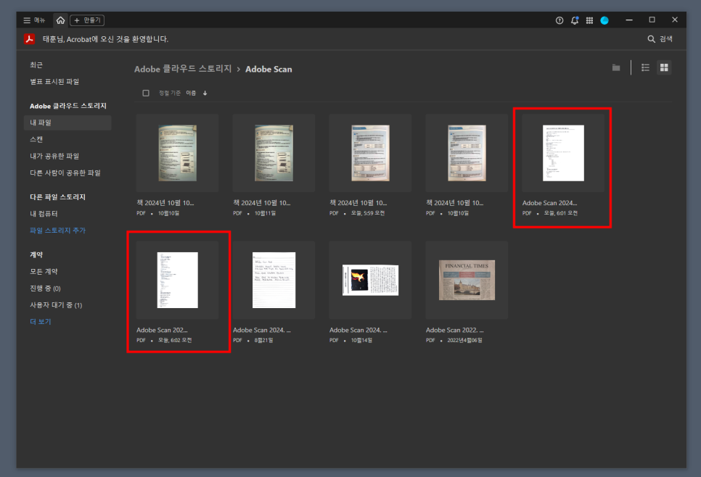This screenshot has width=701, height=477.
Task: Open Adobe Scan thumbnail dated 오늘 6:01 오전
Action: pyautogui.click(x=563, y=153)
